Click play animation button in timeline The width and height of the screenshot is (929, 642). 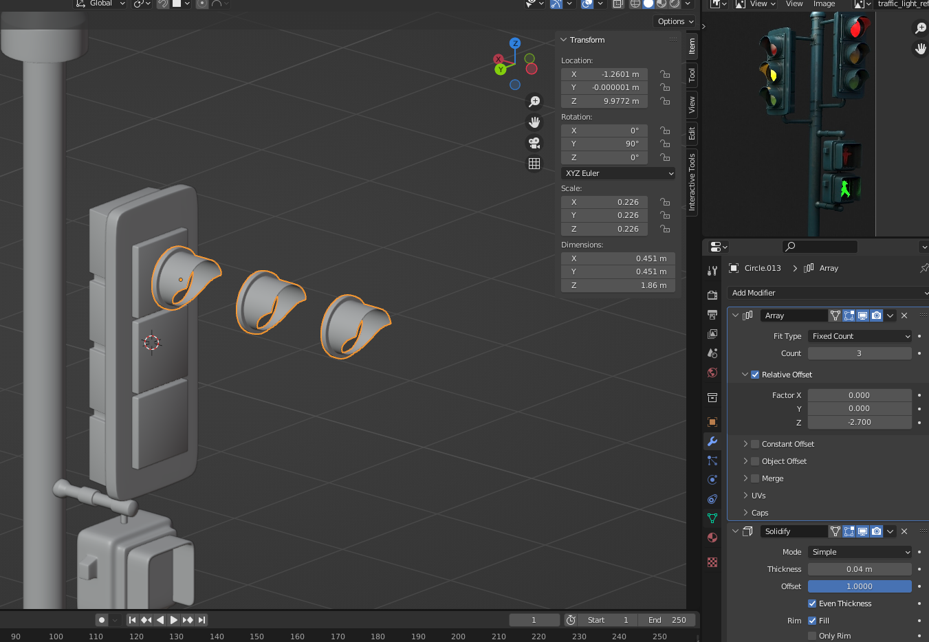tap(173, 620)
